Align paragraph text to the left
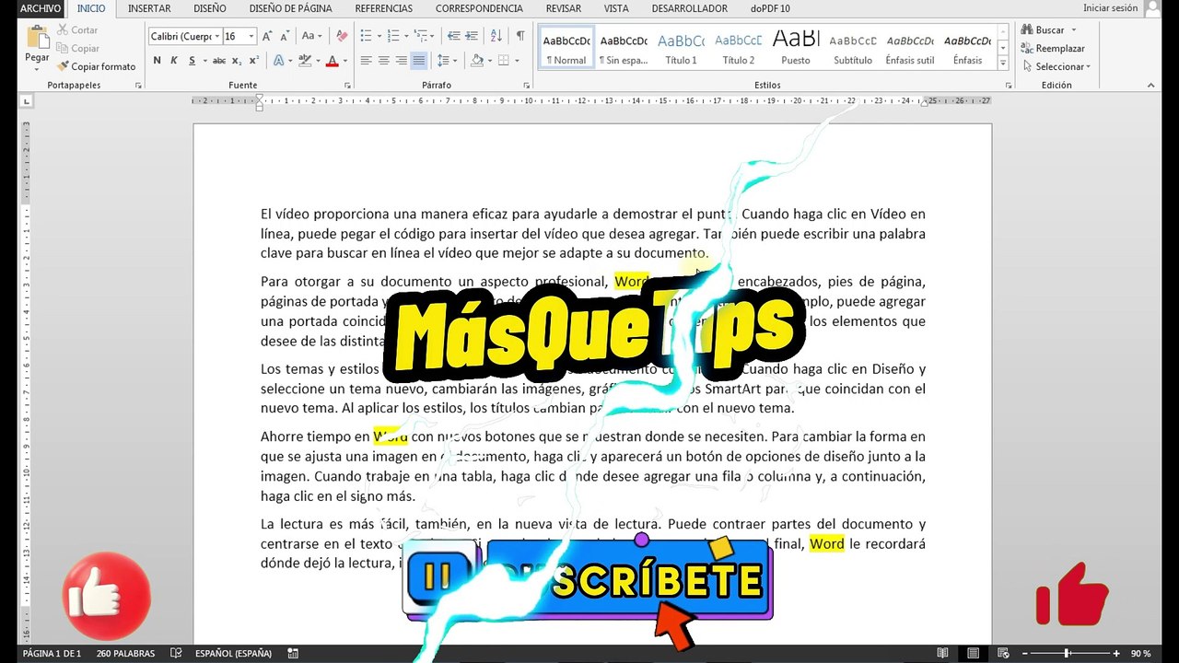The height and width of the screenshot is (663, 1179). 366,61
